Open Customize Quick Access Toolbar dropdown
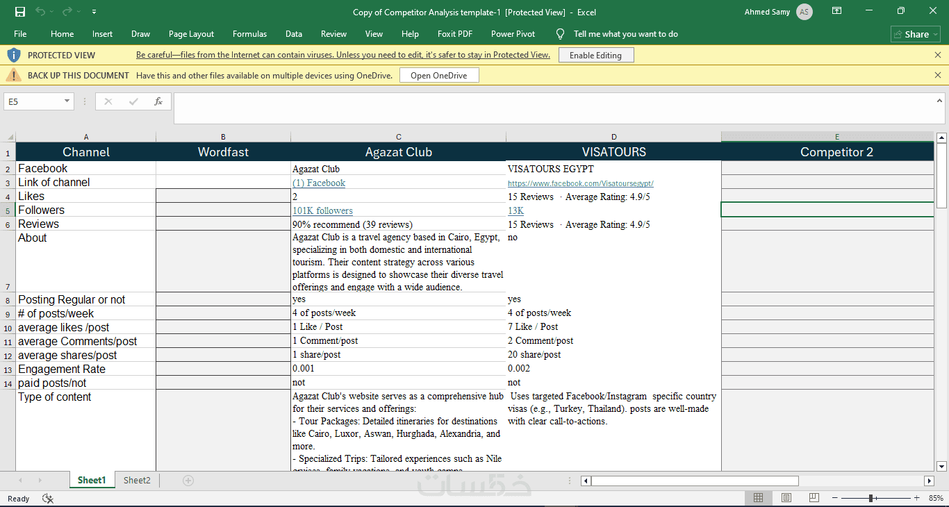 coord(94,12)
